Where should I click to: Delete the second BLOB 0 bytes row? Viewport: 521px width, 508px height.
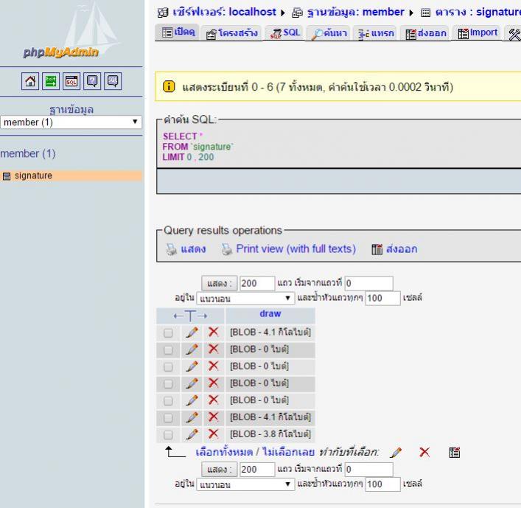pos(213,349)
